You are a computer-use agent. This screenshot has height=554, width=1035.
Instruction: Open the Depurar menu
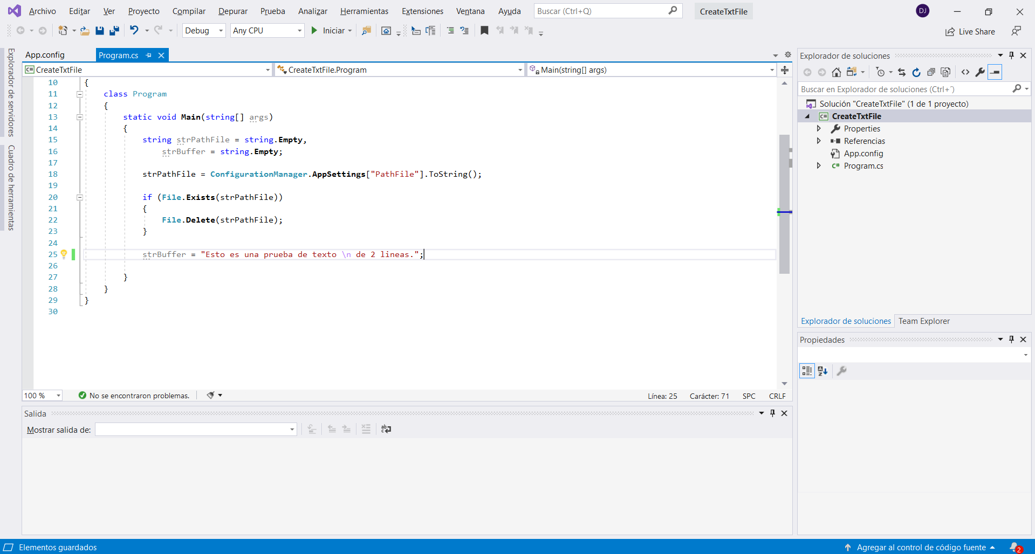coord(232,11)
